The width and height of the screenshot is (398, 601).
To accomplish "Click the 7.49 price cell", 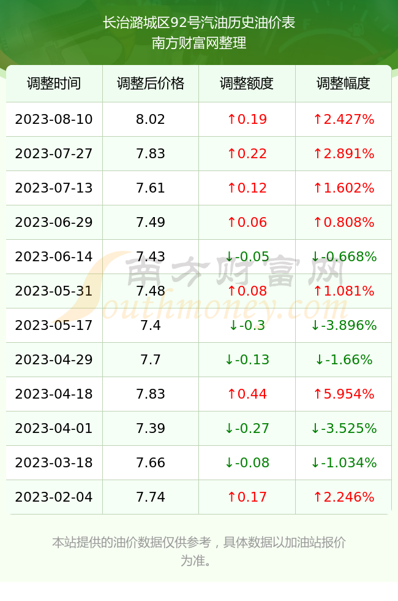I will 151,222.
